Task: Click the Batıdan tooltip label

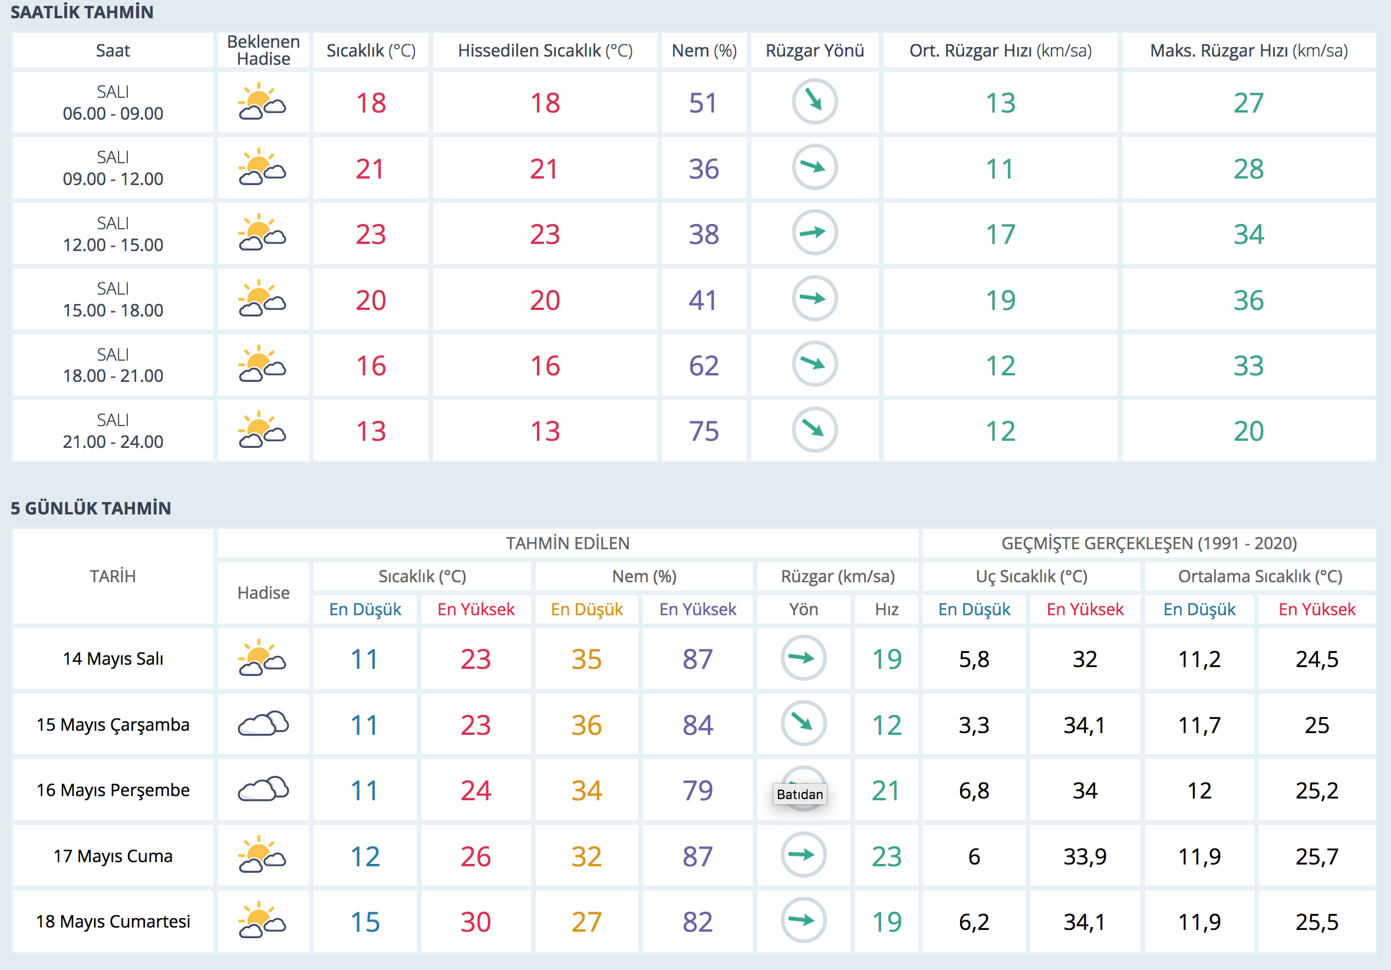Action: 800,794
